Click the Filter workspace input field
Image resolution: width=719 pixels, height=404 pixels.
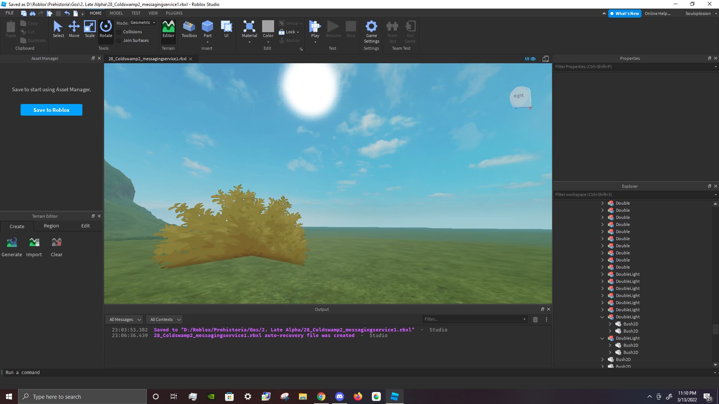[633, 195]
